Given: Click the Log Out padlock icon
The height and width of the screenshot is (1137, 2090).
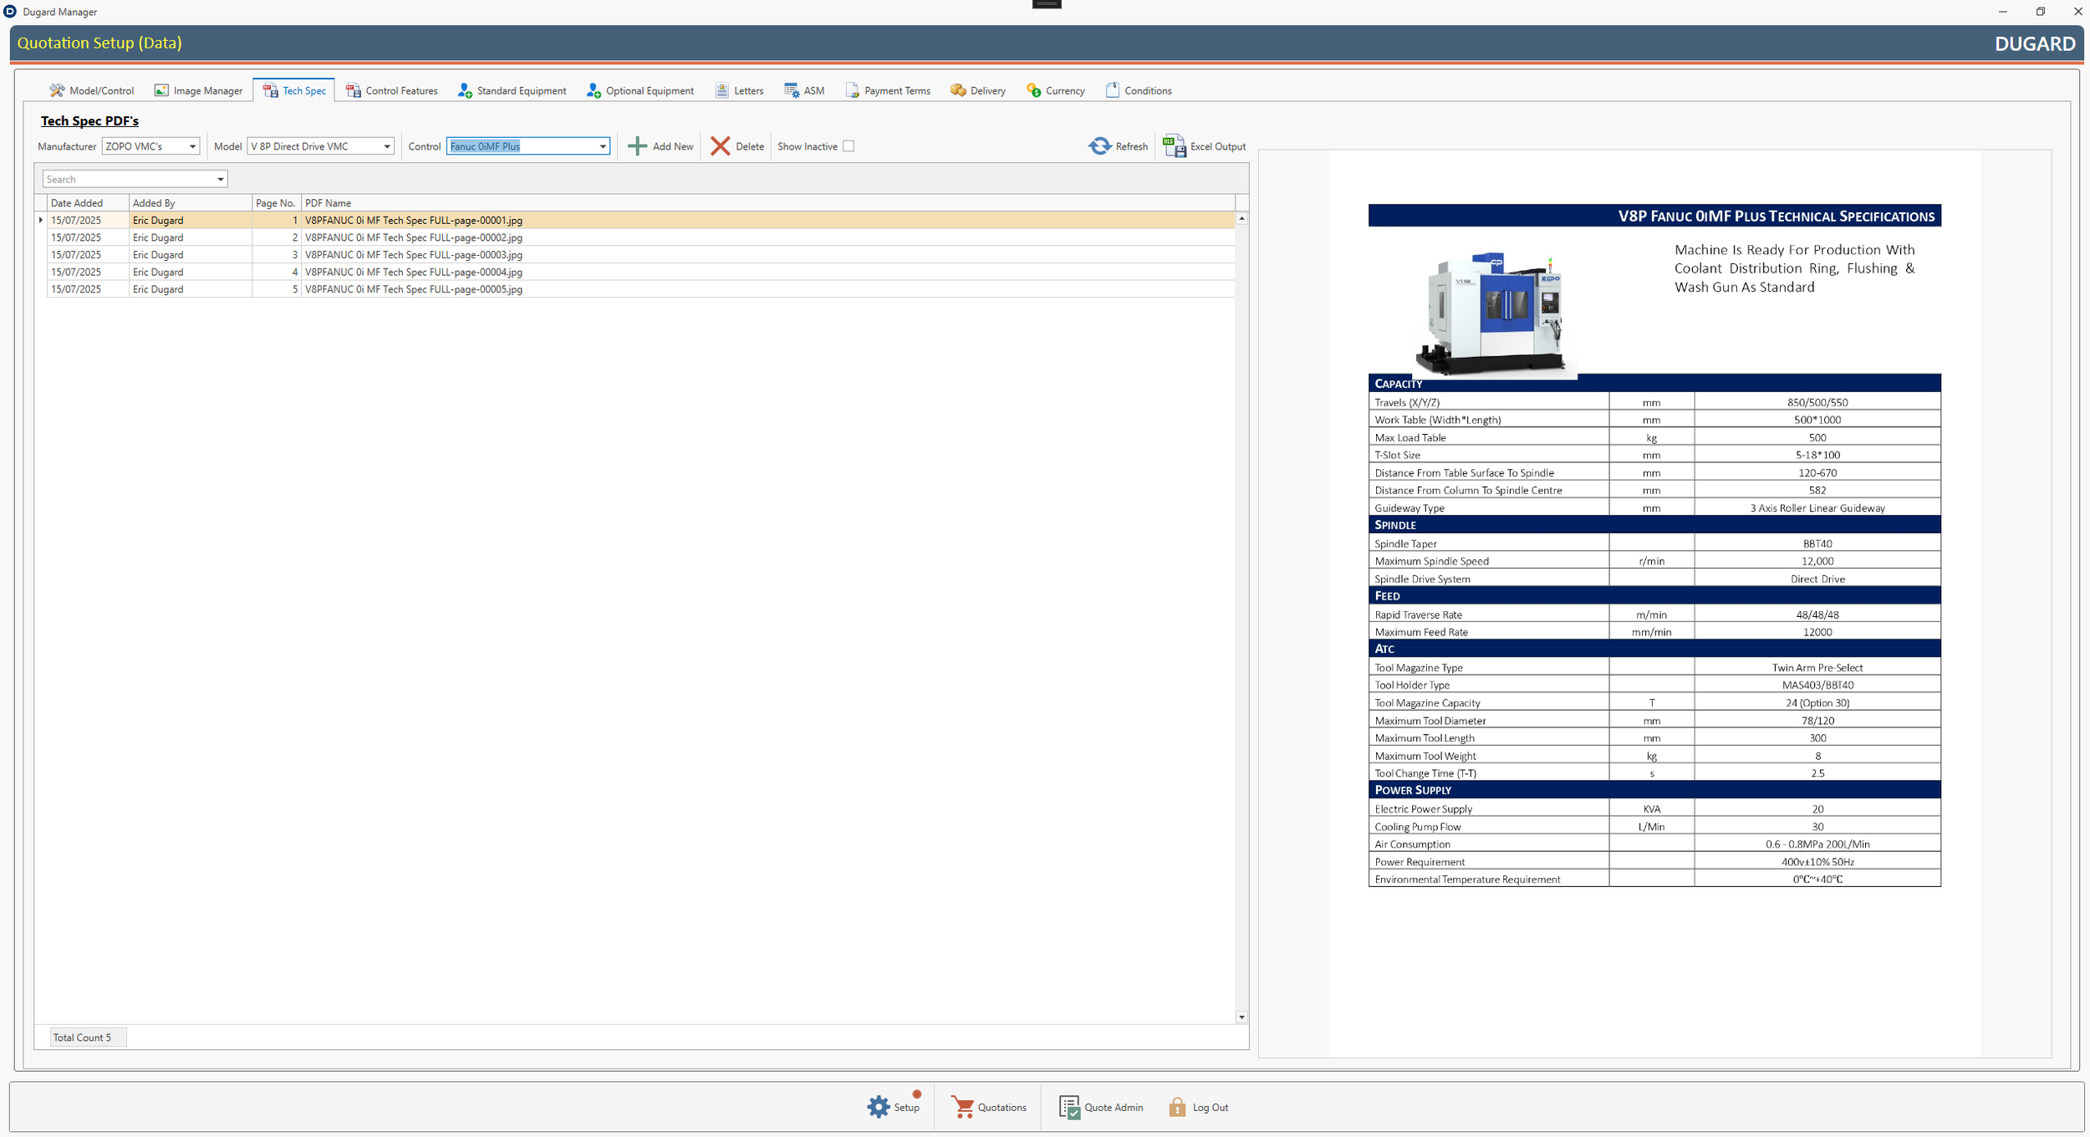Looking at the screenshot, I should click(1177, 1107).
